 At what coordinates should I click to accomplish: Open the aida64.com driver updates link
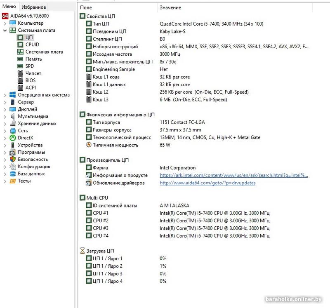click(207, 183)
